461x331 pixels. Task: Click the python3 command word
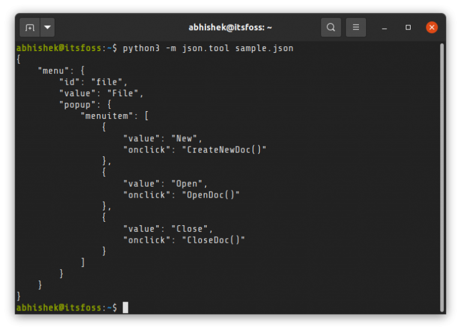point(141,48)
